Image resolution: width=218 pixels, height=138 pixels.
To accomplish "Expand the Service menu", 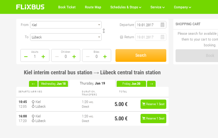I will 158,7.
